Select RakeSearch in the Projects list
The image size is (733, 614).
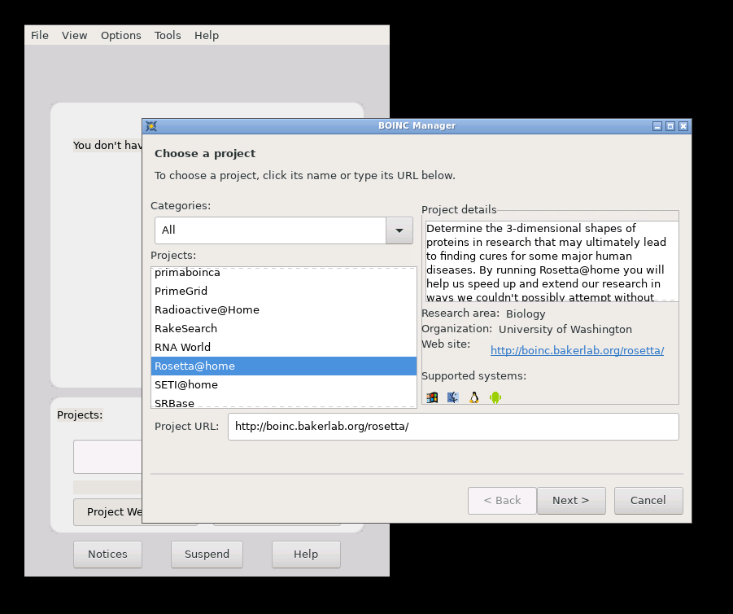tap(284, 328)
